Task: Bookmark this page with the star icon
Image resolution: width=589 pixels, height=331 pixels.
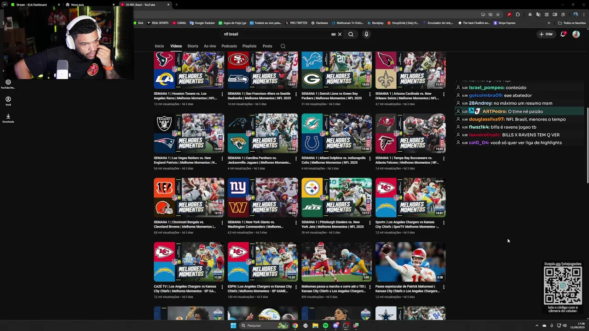Action: click(x=498, y=14)
